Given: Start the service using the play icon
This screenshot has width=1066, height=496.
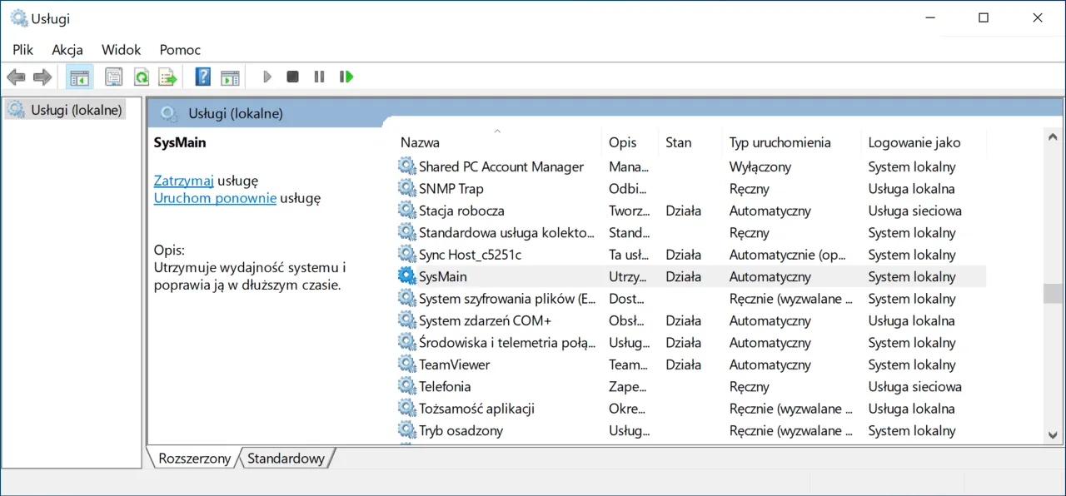Looking at the screenshot, I should [x=266, y=77].
